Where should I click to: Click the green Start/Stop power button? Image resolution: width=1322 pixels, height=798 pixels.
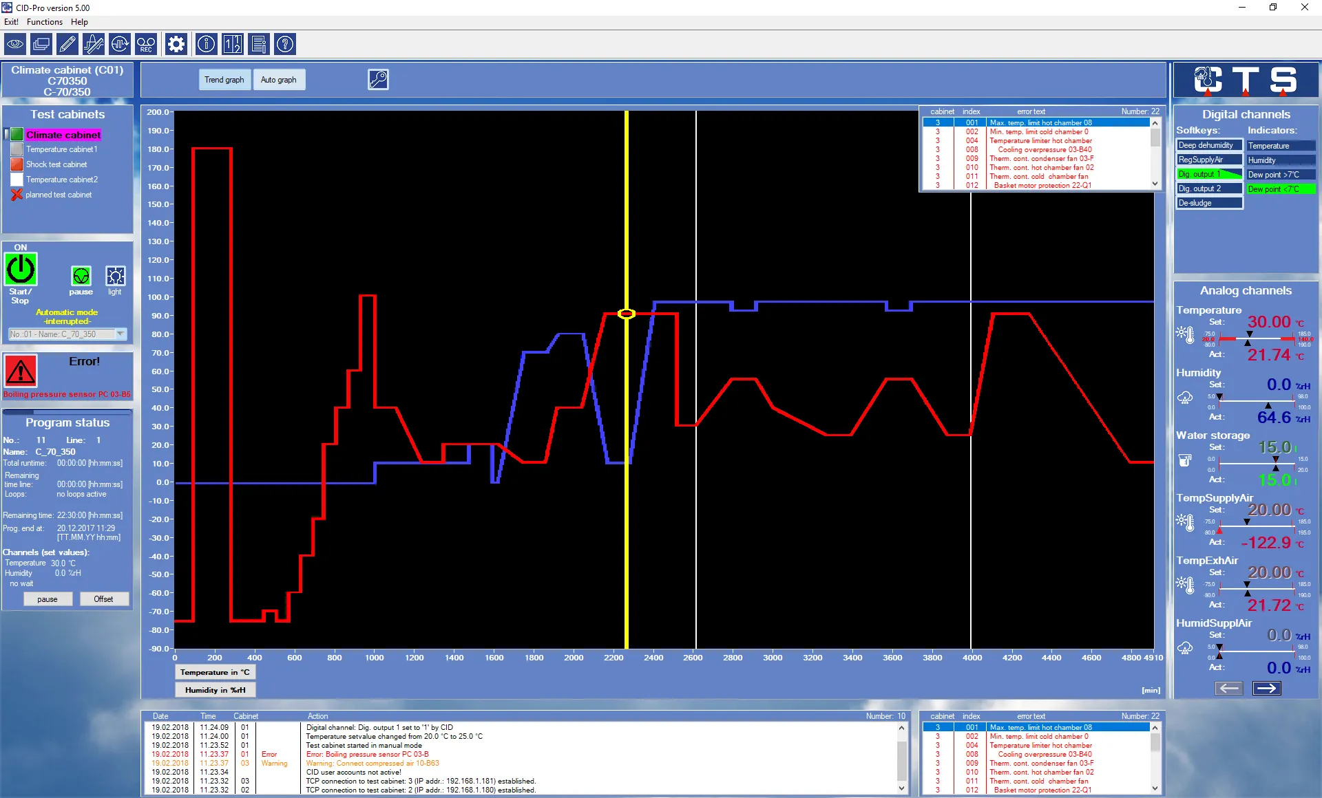(x=21, y=270)
